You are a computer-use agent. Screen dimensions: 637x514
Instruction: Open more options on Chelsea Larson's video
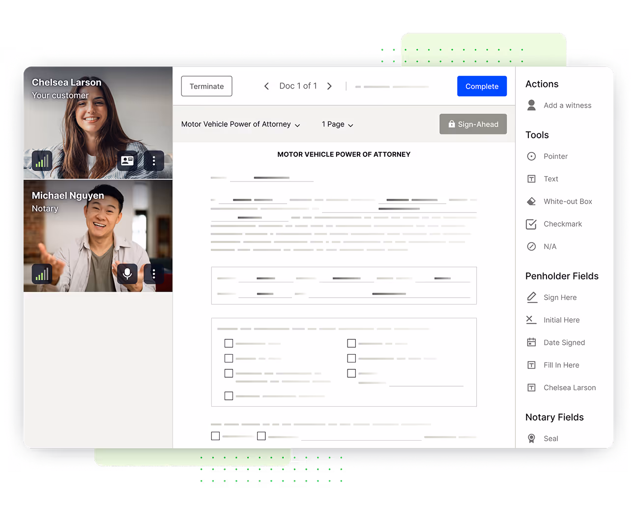click(154, 160)
